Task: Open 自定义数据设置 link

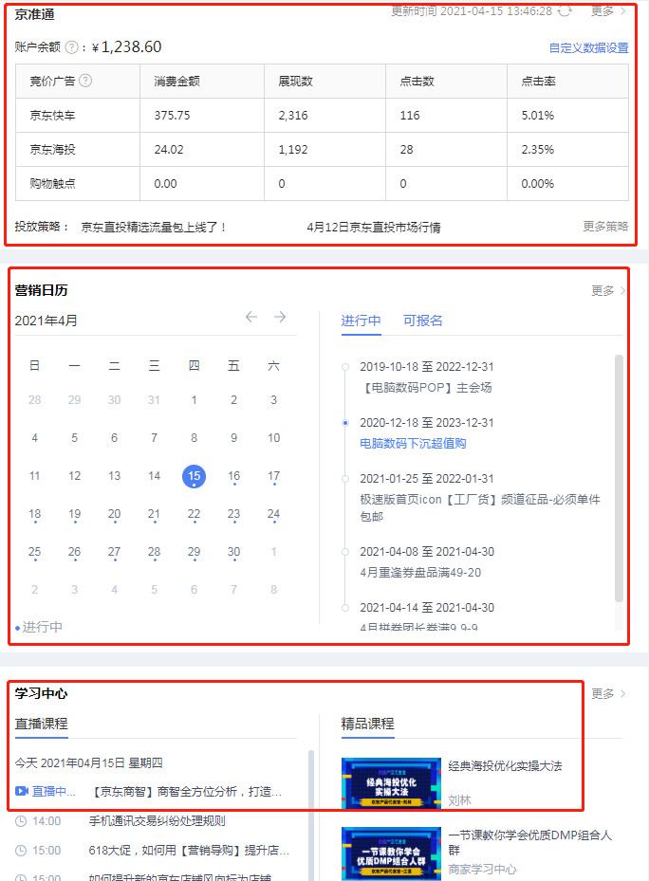Action: click(589, 48)
